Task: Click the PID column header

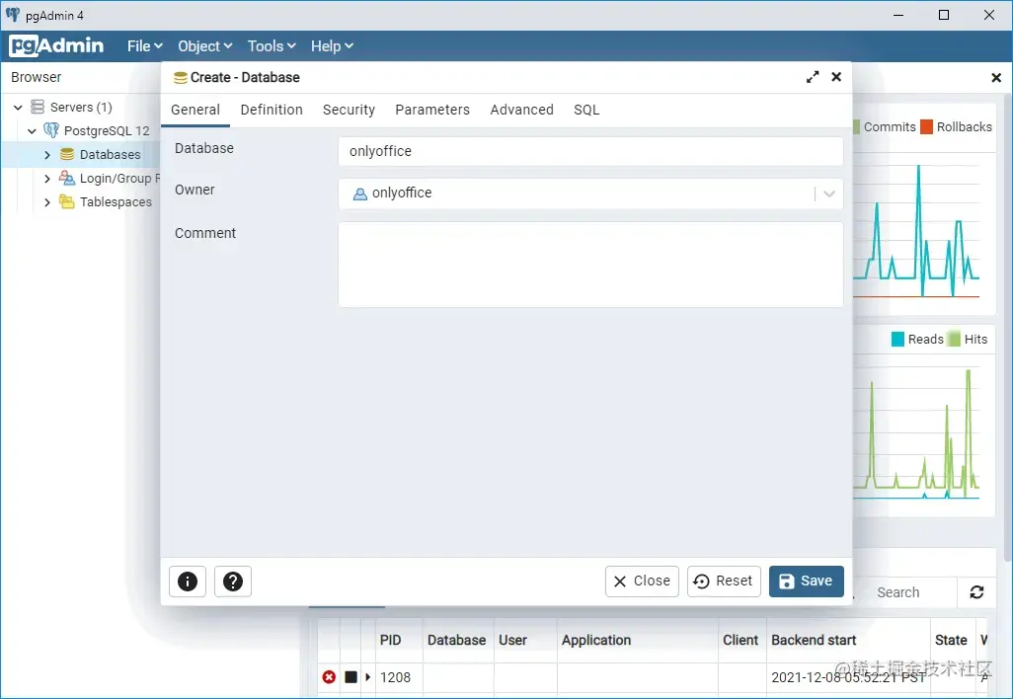Action: (390, 640)
